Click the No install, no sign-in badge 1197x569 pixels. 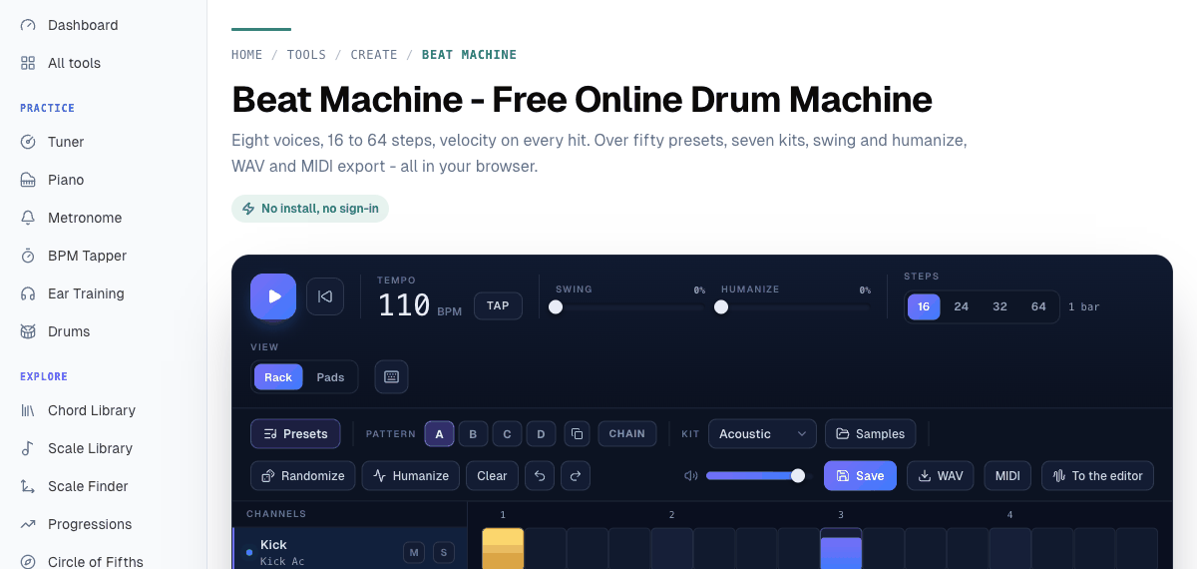[310, 209]
